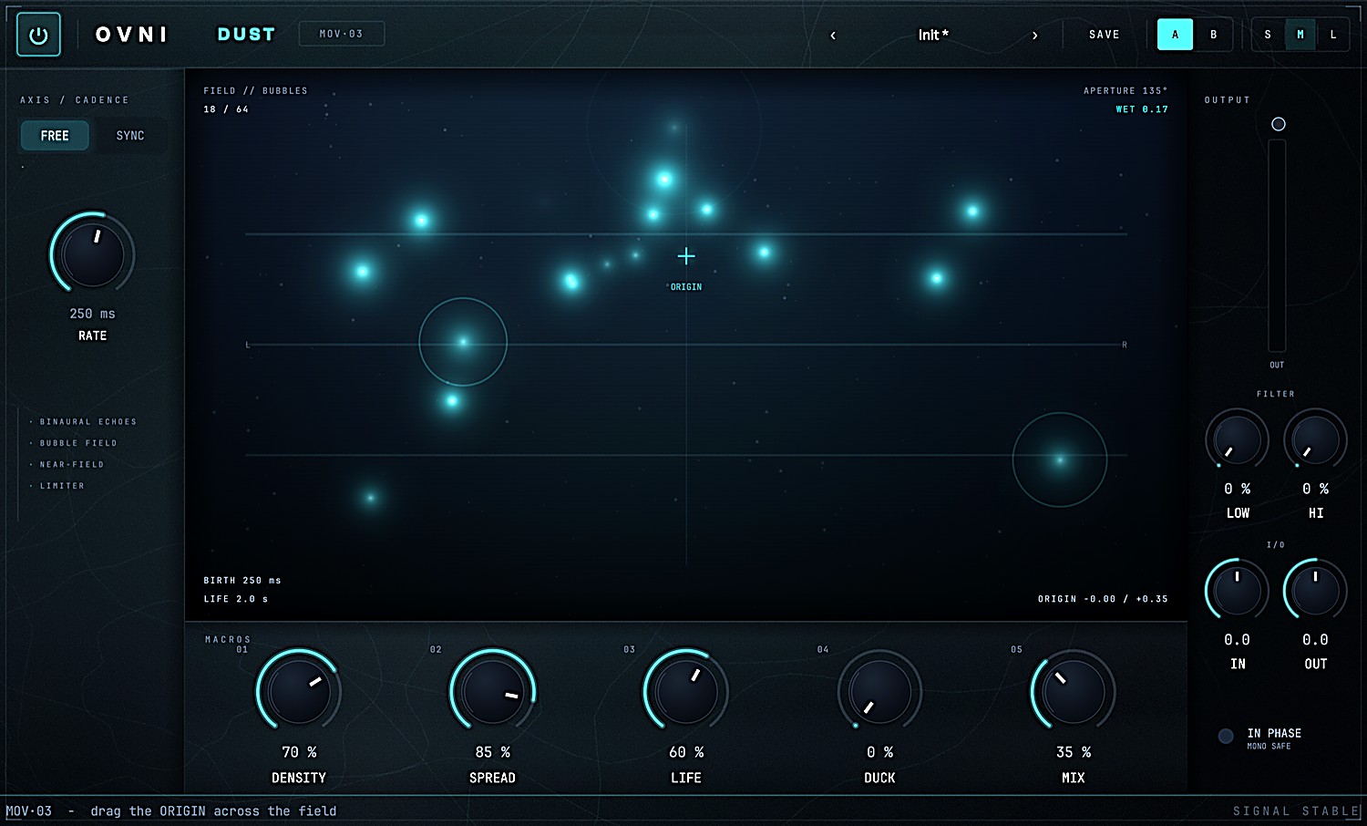
Task: Click the BIRTH 250 ms readout
Action: click(242, 581)
